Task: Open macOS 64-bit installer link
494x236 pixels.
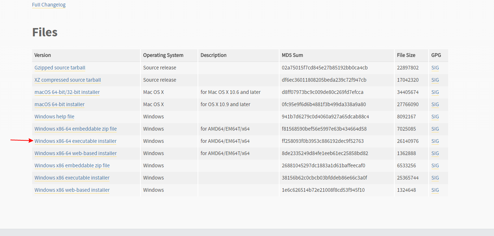Action: tap(60, 104)
